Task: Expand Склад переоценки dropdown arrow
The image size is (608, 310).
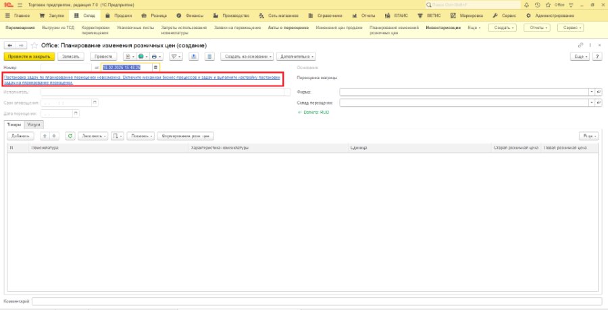Action: click(592, 103)
